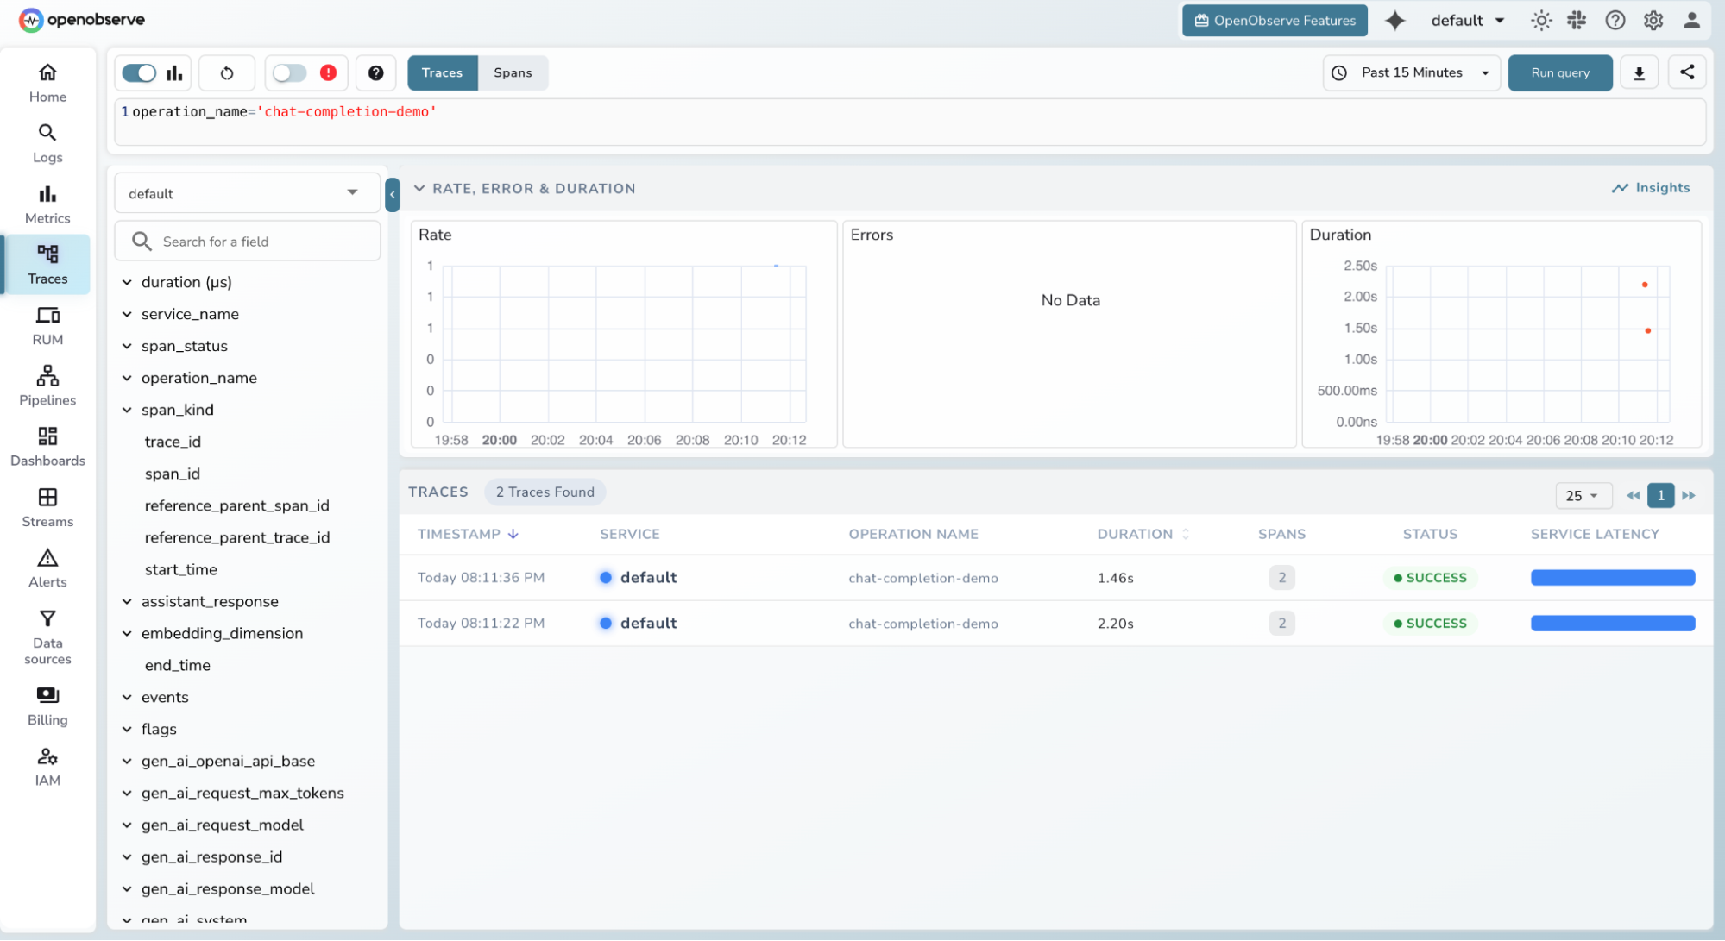Switch theme using the sun icon
This screenshot has width=1725, height=941.
(1541, 21)
